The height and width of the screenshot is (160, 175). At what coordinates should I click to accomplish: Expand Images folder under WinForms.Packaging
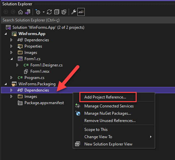(11, 97)
